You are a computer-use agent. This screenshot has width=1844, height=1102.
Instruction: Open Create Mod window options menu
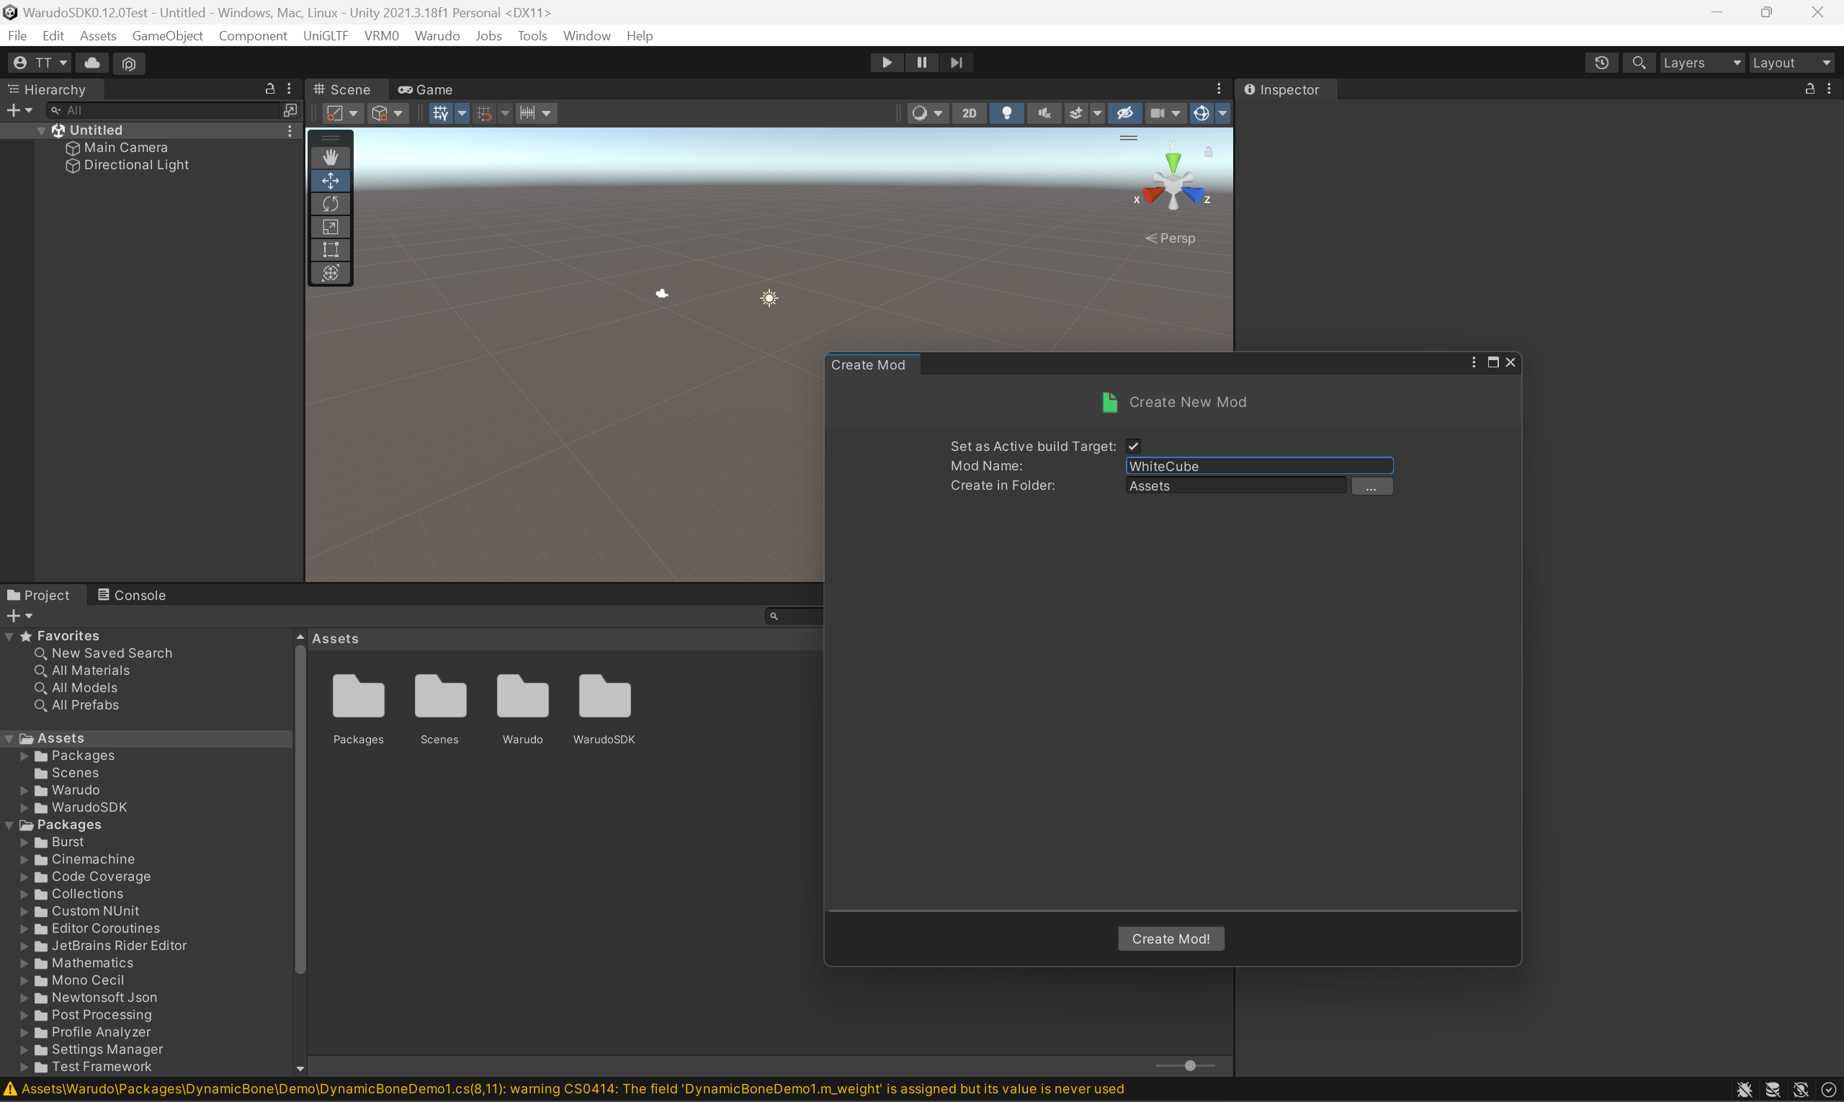click(1474, 362)
